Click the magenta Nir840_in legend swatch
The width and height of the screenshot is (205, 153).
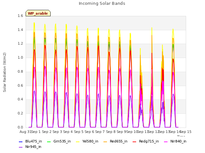[x=166, y=142]
